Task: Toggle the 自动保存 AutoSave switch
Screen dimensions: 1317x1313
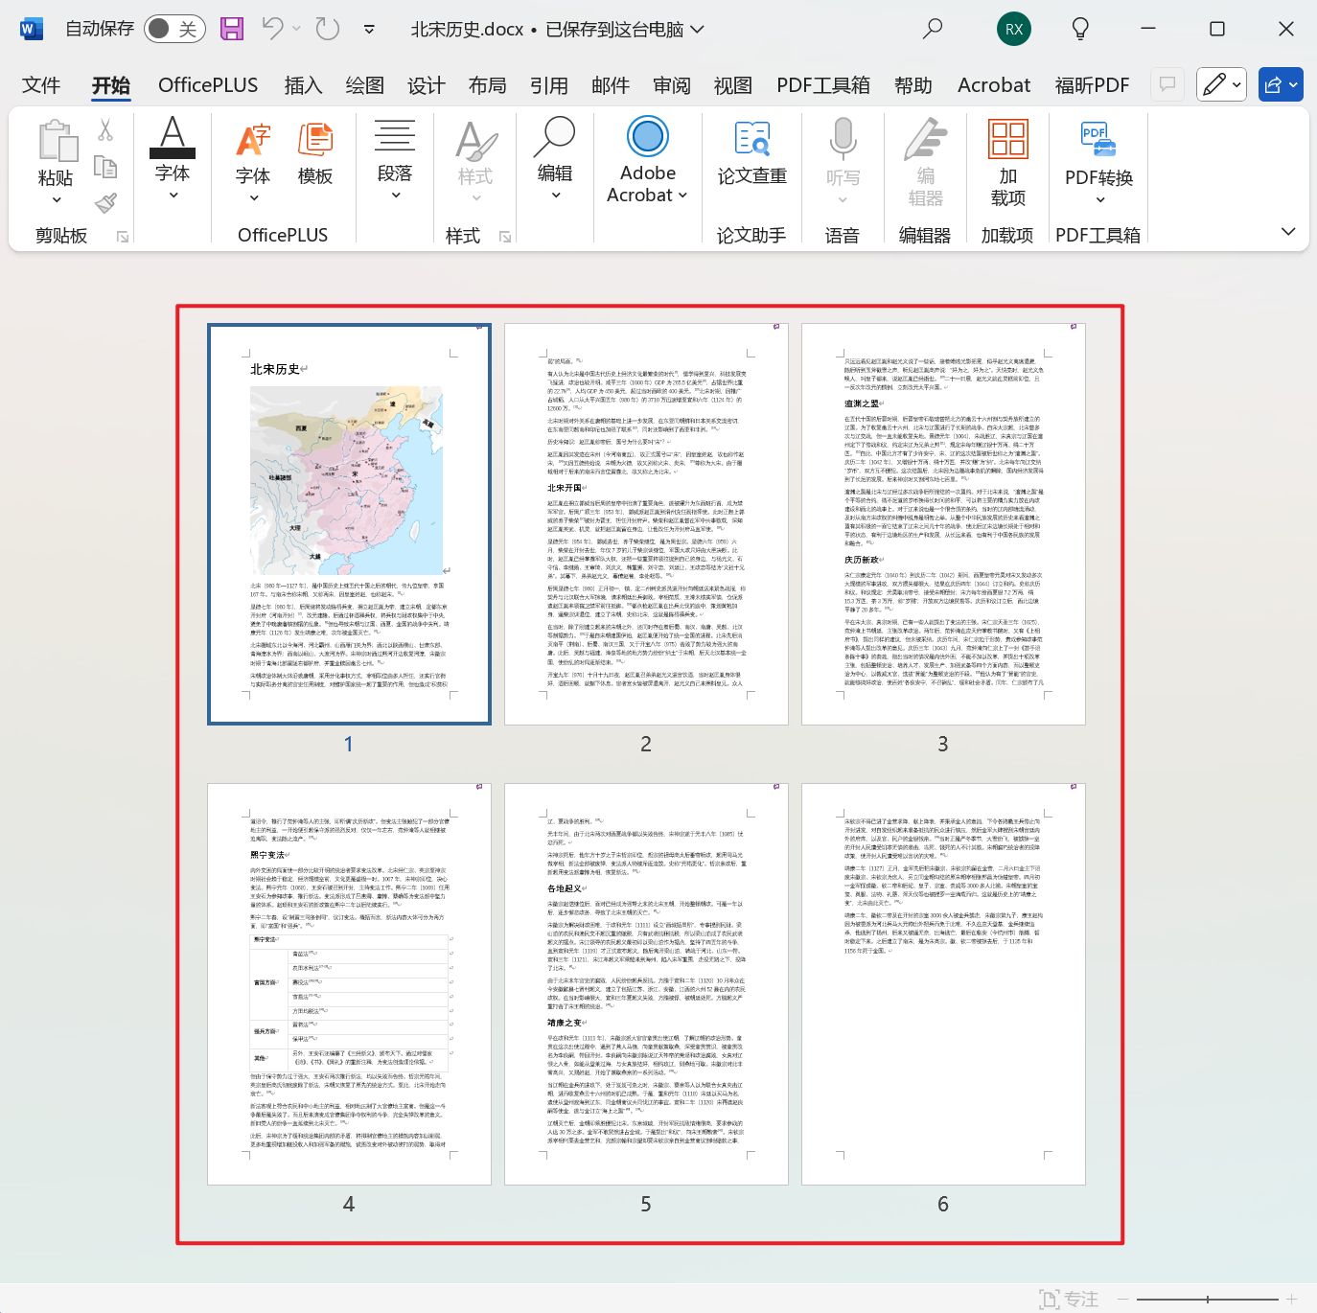Action: pyautogui.click(x=174, y=29)
